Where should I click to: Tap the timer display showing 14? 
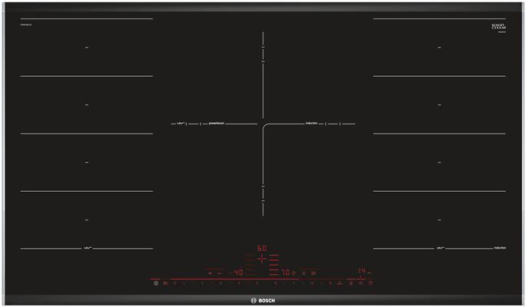[362, 271]
